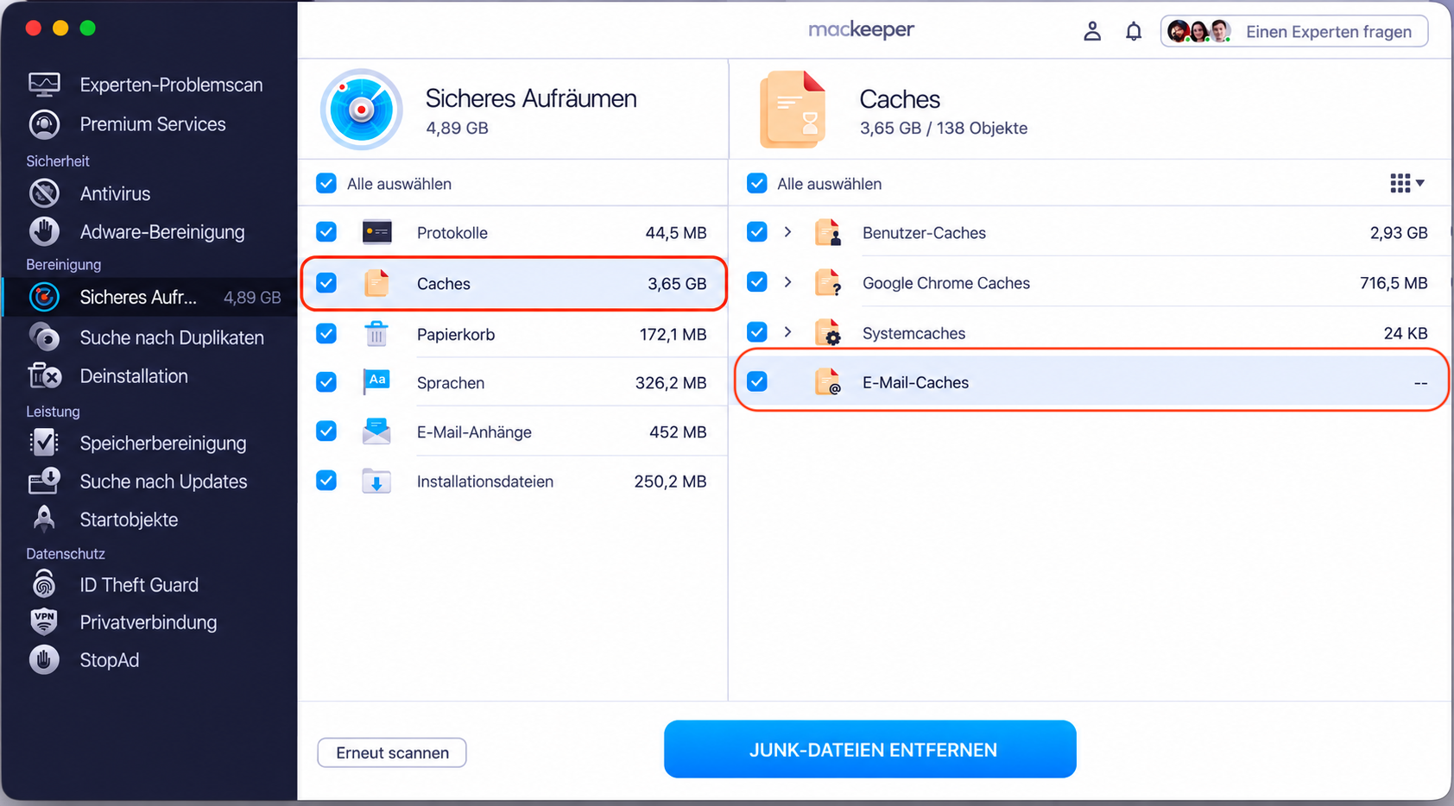The image size is (1454, 806).
Task: Click the Papierkorb trash bin icon
Action: (376, 333)
